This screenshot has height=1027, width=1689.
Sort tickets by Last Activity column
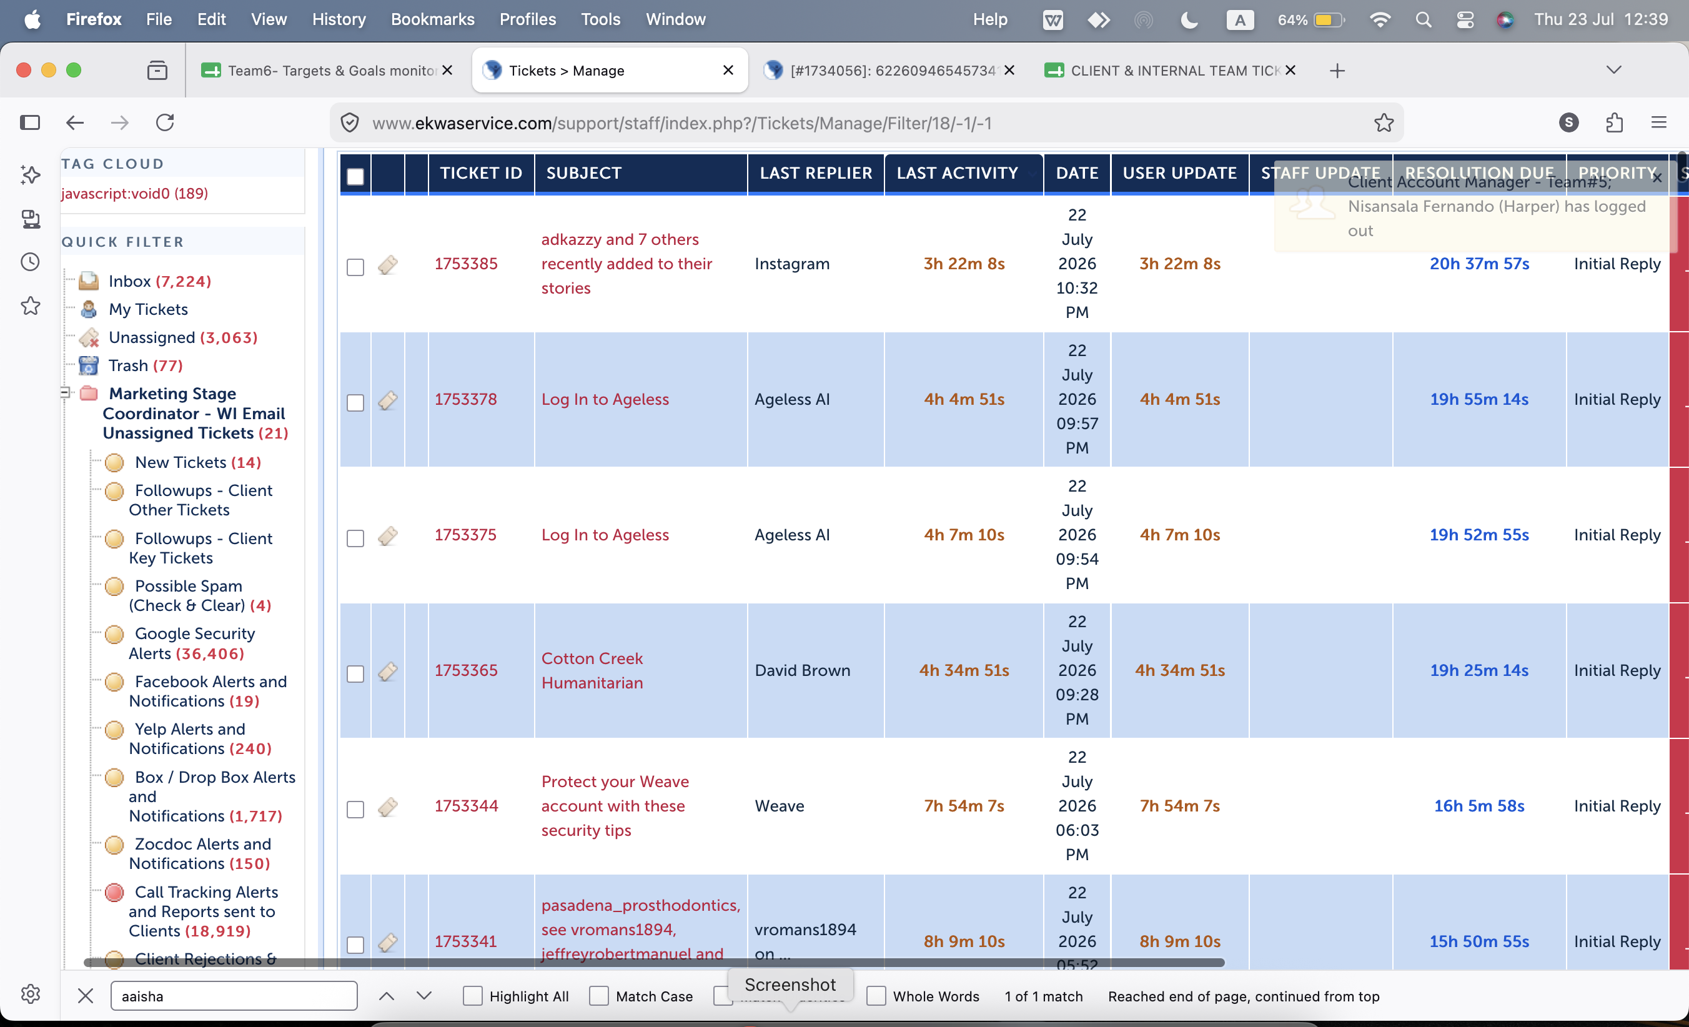957,173
